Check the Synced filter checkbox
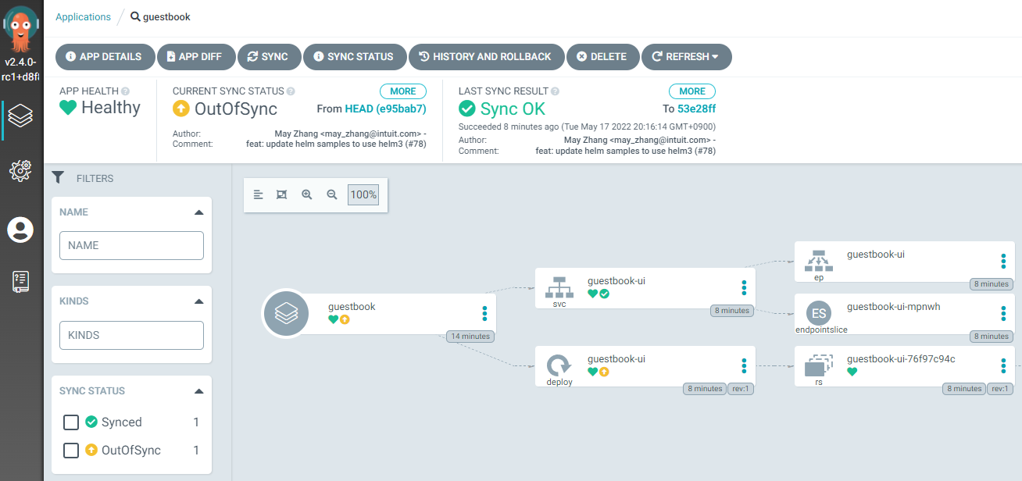The height and width of the screenshot is (481, 1022). (x=71, y=422)
